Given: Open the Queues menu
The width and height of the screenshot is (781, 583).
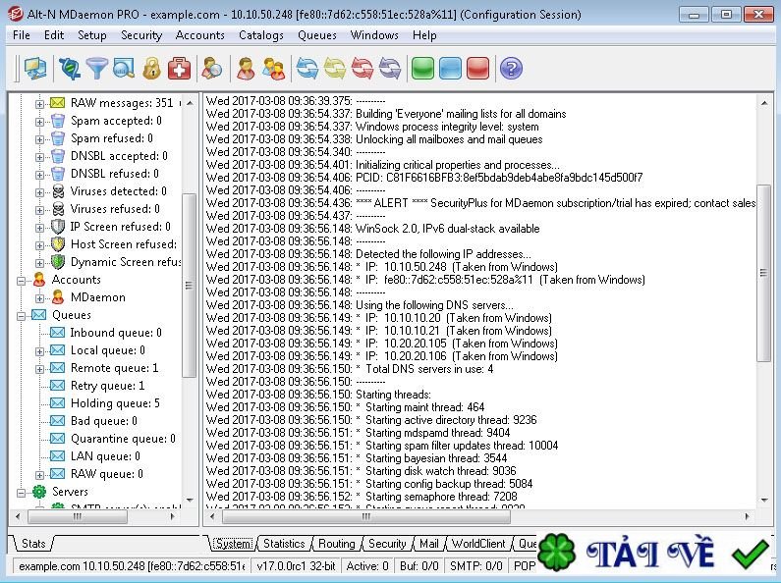Looking at the screenshot, I should pyautogui.click(x=316, y=35).
